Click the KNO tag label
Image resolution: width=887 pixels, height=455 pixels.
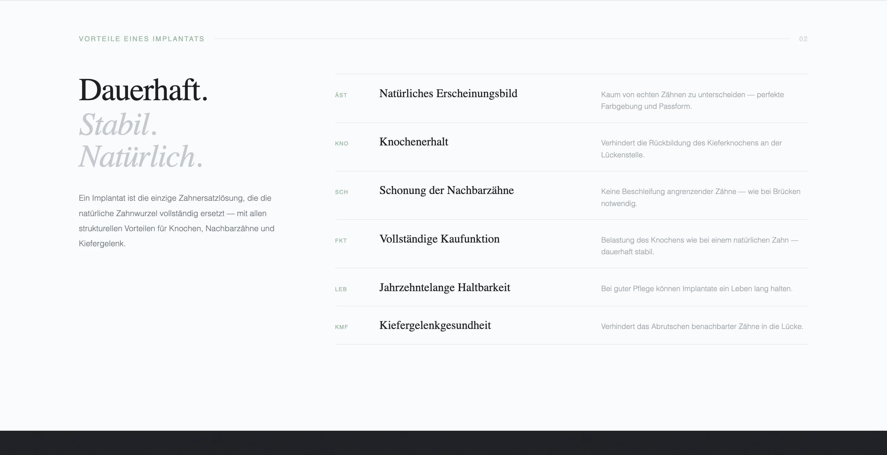[342, 144]
